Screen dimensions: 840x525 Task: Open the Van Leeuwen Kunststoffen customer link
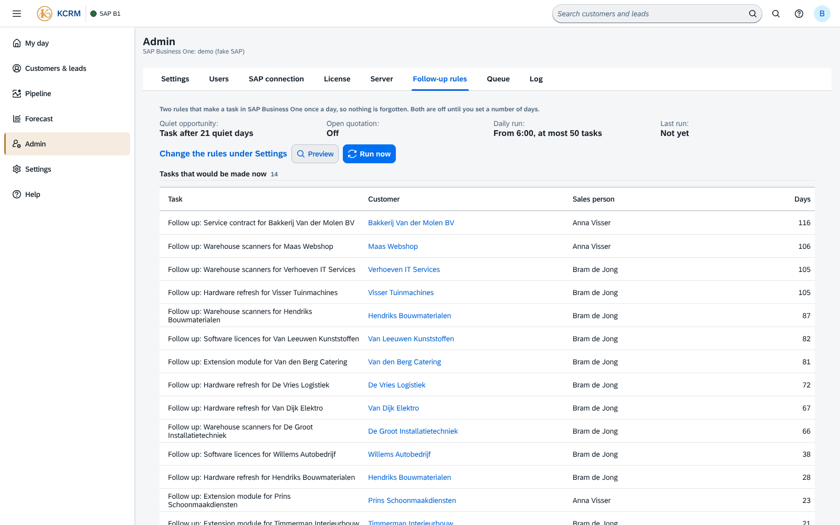coord(411,339)
